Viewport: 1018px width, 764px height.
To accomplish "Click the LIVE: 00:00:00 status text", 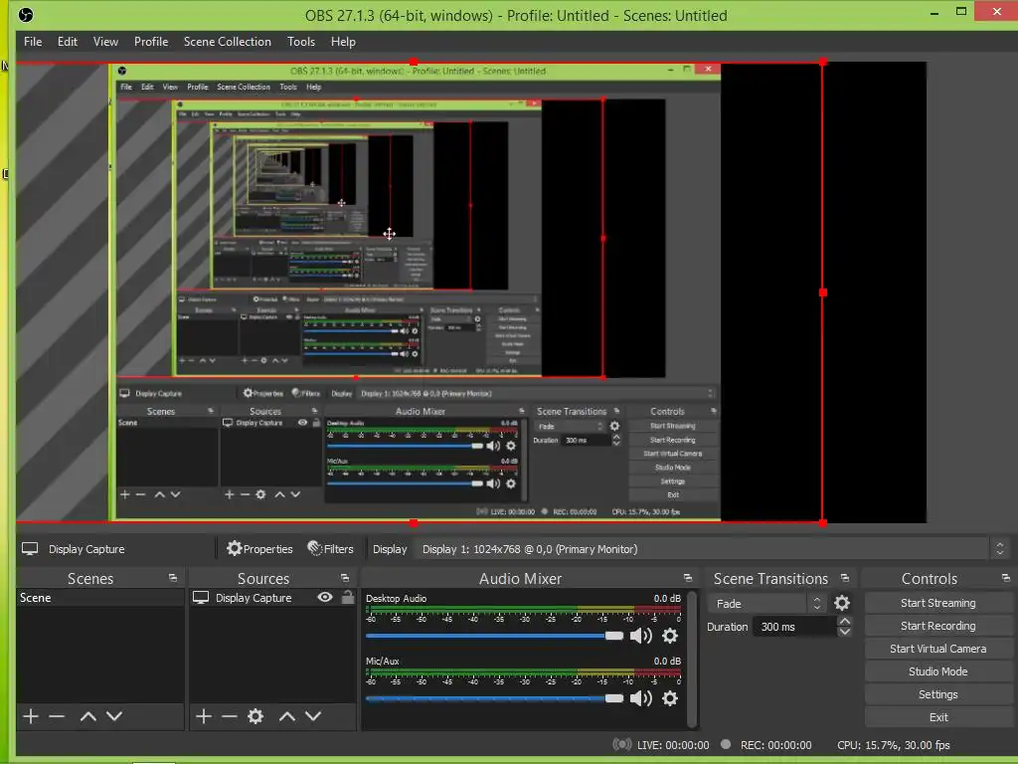I will click(673, 745).
